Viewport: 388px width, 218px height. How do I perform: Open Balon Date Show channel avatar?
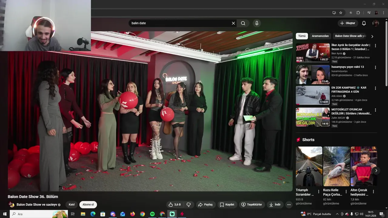click(x=11, y=205)
